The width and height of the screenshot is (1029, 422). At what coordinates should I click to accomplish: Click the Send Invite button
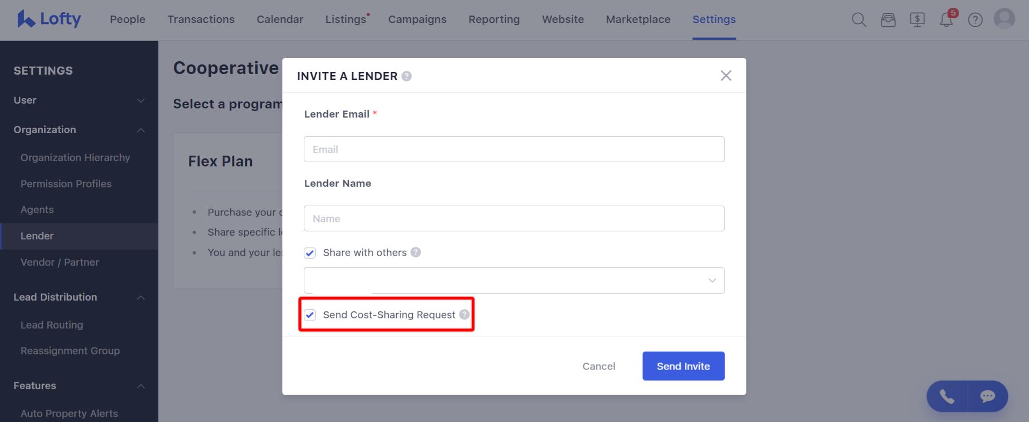[683, 366]
